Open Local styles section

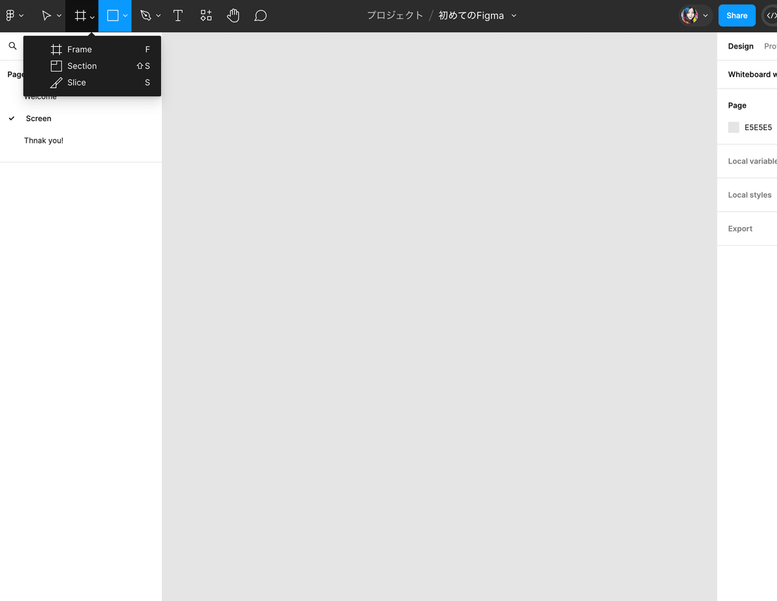pyautogui.click(x=750, y=195)
